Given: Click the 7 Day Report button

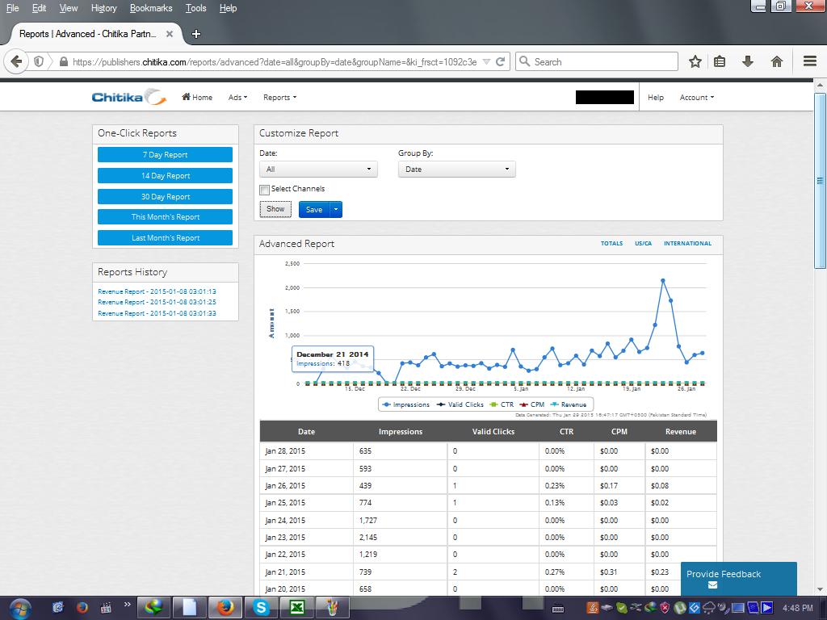Looking at the screenshot, I should pyautogui.click(x=165, y=154).
